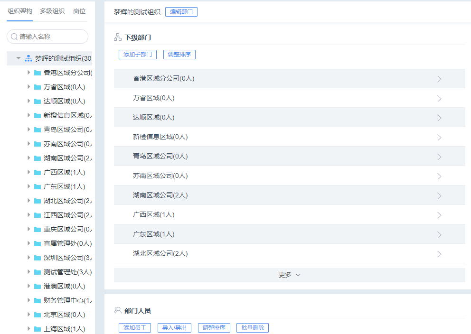Open 湖南区域公司 row via right arrow icon
The image size is (471, 334).
(439, 195)
